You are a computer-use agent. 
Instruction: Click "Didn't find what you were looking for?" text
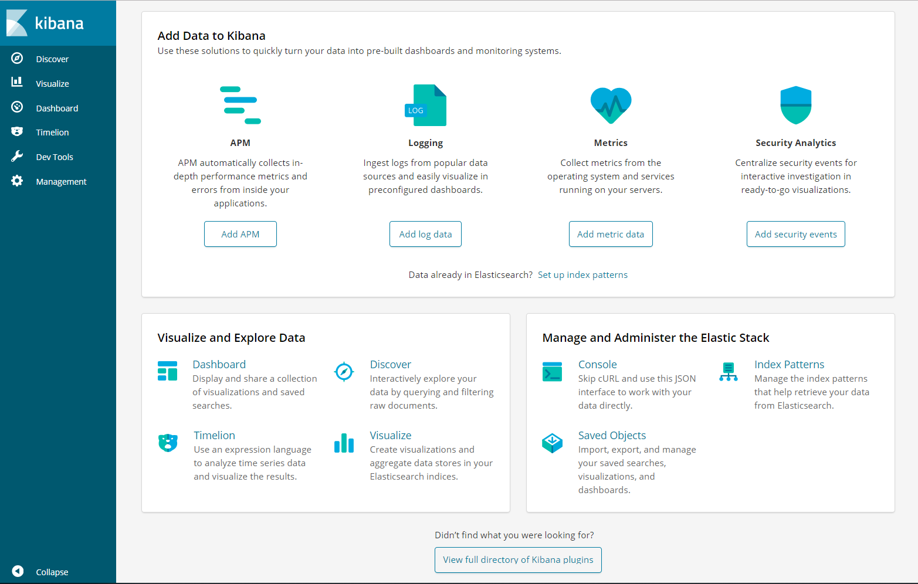(514, 535)
